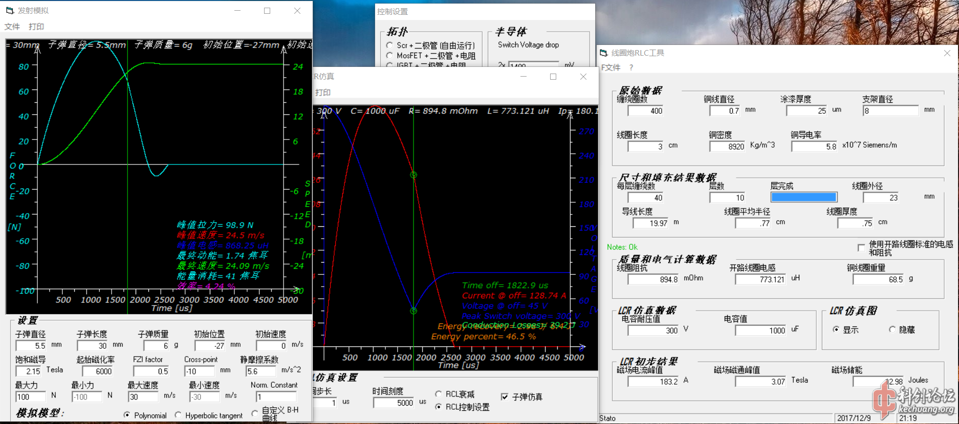The height and width of the screenshot is (424, 959).
Task: Click the 子弹直径 input field
Action: pyautogui.click(x=31, y=346)
